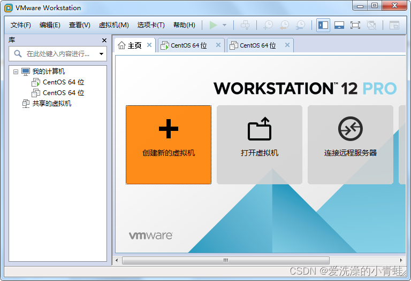Open the 编辑(E) menu
This screenshot has height=281, width=411.
pos(50,25)
